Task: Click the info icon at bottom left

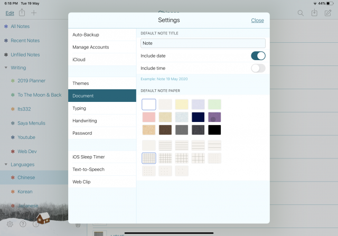Action: coord(36,224)
